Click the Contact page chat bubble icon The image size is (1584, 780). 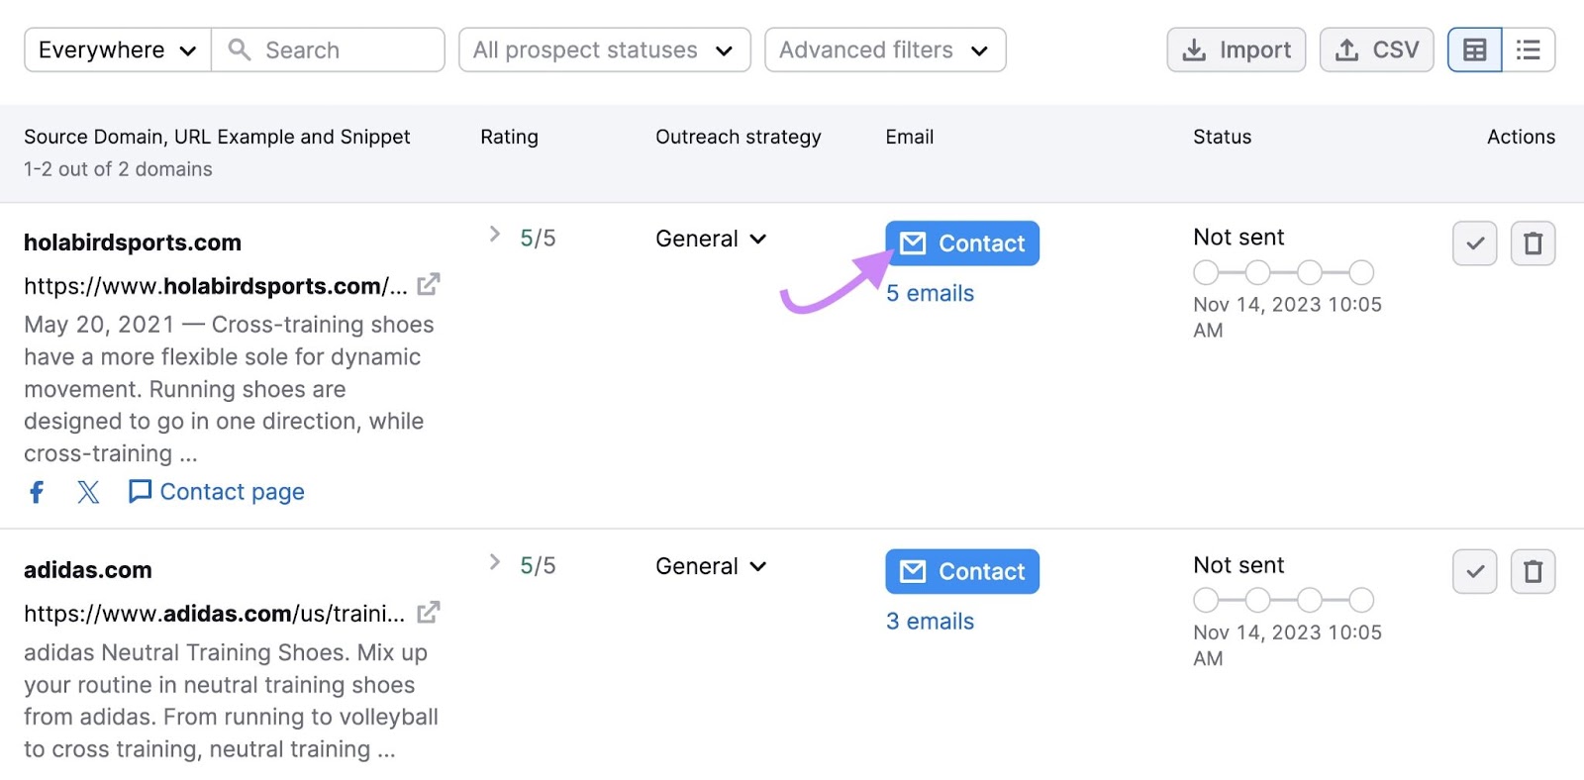pyautogui.click(x=141, y=491)
